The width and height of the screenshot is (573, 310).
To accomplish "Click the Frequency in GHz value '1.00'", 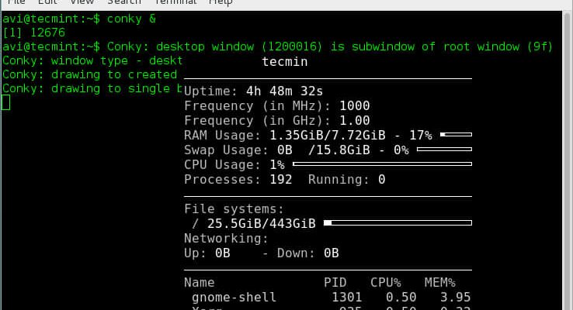I will (355, 120).
